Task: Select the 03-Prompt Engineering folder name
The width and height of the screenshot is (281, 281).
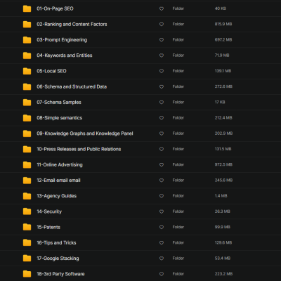Action: (x=62, y=40)
